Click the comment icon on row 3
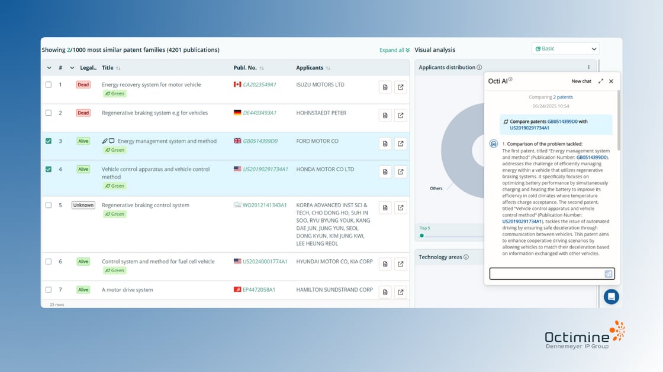The width and height of the screenshot is (663, 372). point(112,141)
